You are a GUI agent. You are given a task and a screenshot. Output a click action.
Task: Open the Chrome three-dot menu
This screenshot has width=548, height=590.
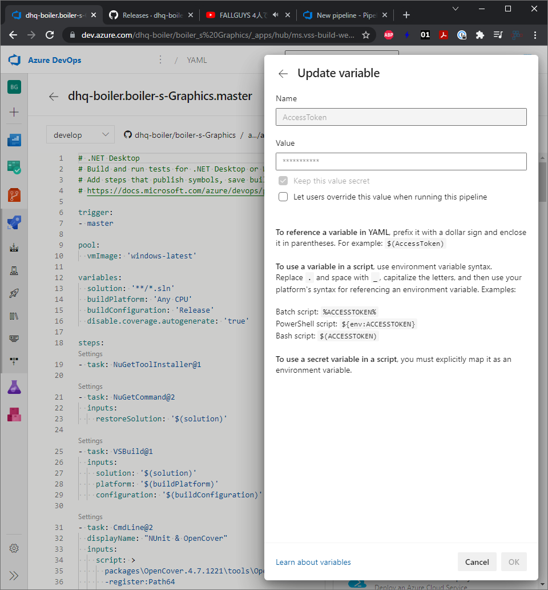click(x=535, y=35)
